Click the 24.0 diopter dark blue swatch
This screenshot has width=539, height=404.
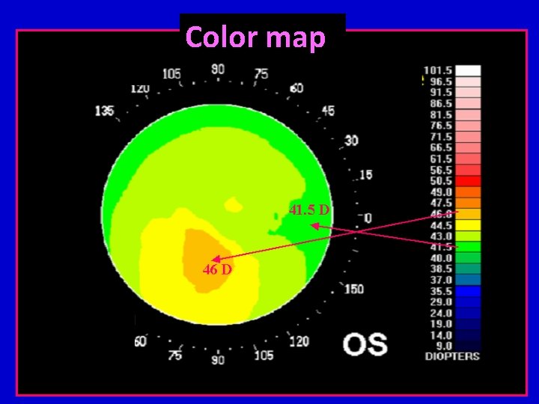point(468,313)
